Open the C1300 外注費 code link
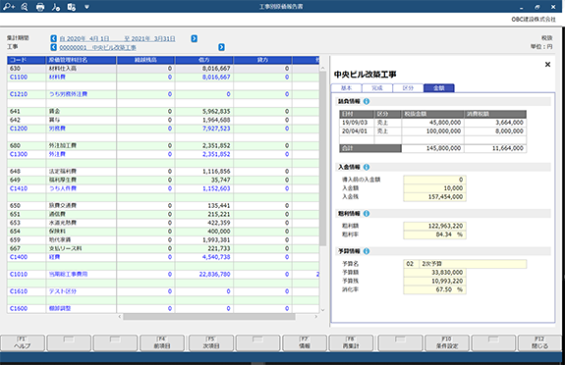The image size is (565, 365). [19, 154]
